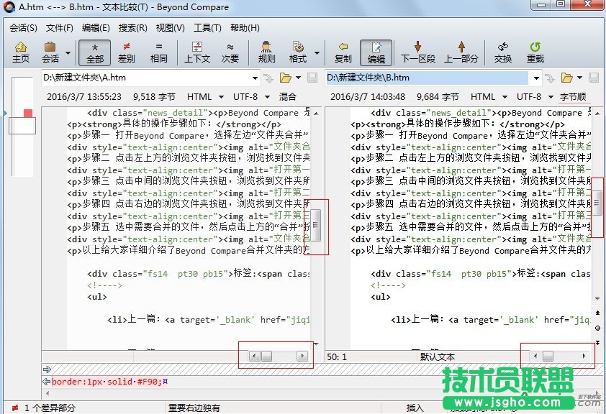Click 上下文 (Context) display button

[x=196, y=52]
